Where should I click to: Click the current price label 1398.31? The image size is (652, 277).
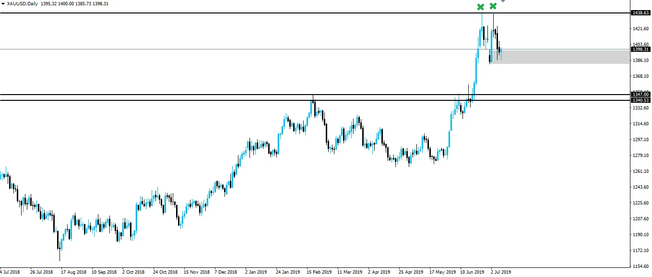point(640,49)
